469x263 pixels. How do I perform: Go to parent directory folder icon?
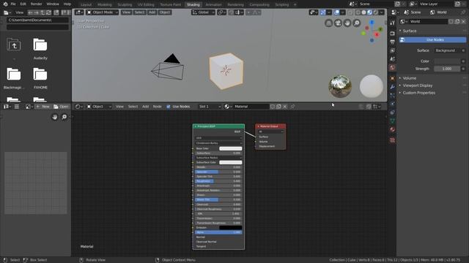tap(14, 45)
